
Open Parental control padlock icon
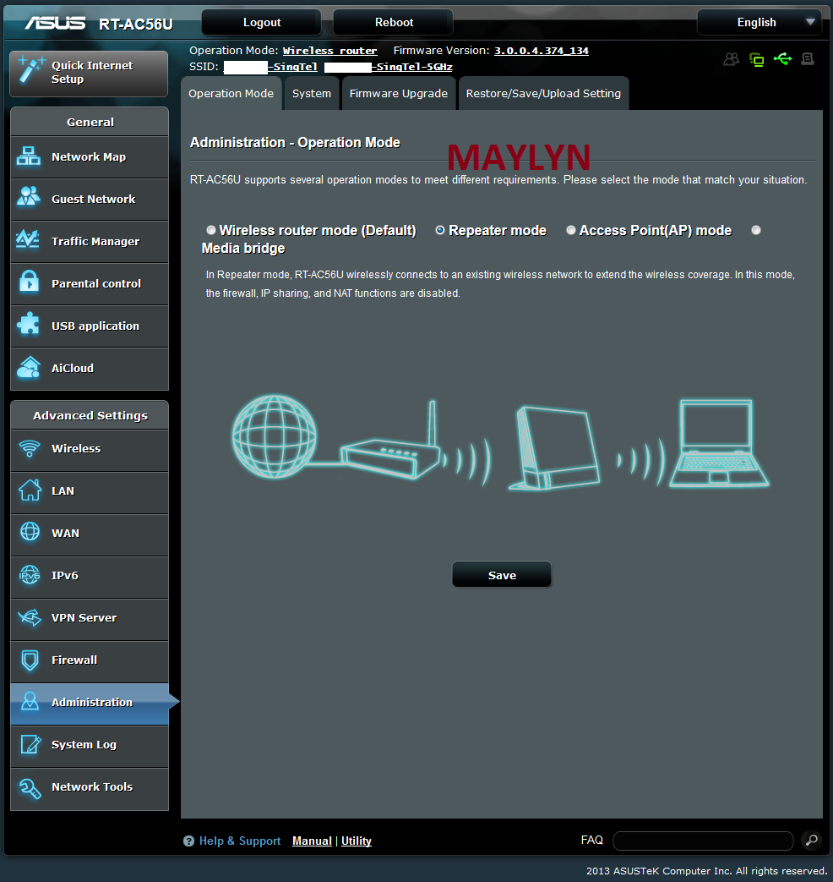(x=30, y=283)
